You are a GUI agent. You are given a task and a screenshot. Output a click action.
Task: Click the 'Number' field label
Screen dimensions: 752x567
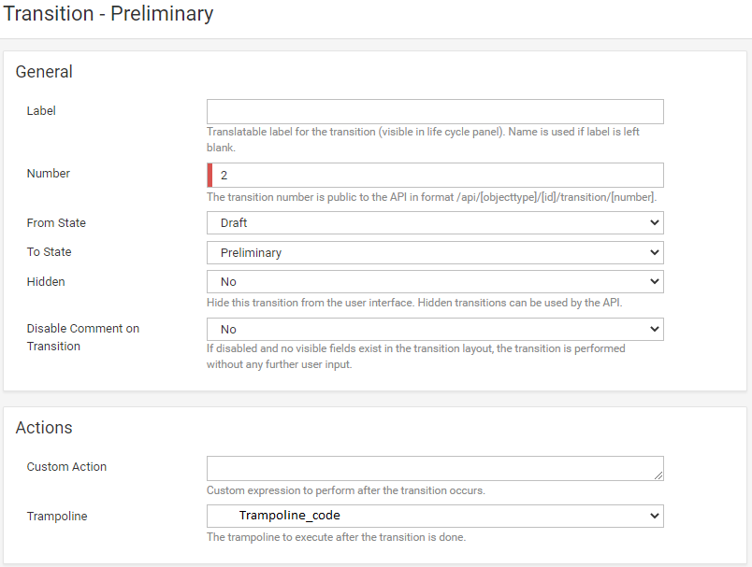[x=49, y=174]
